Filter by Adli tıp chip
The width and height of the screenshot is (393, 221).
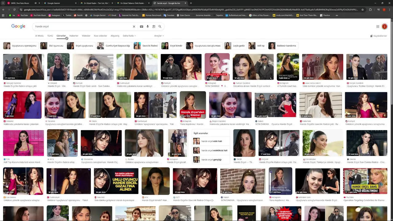(257, 46)
